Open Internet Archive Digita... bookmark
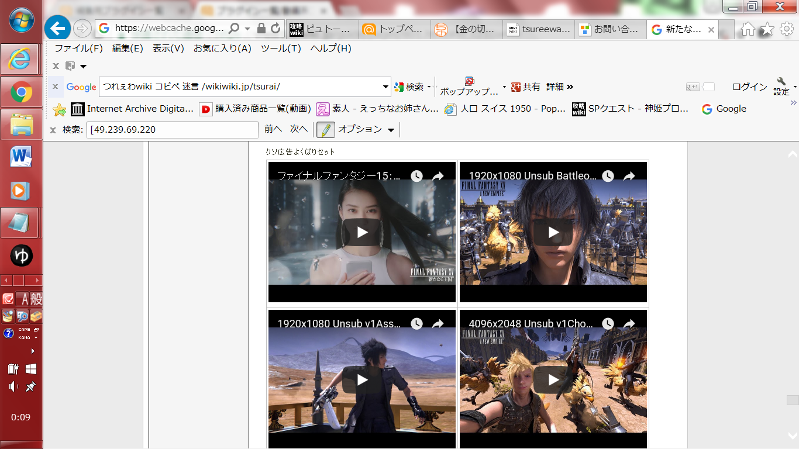 [x=132, y=109]
